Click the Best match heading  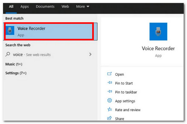click(14, 18)
